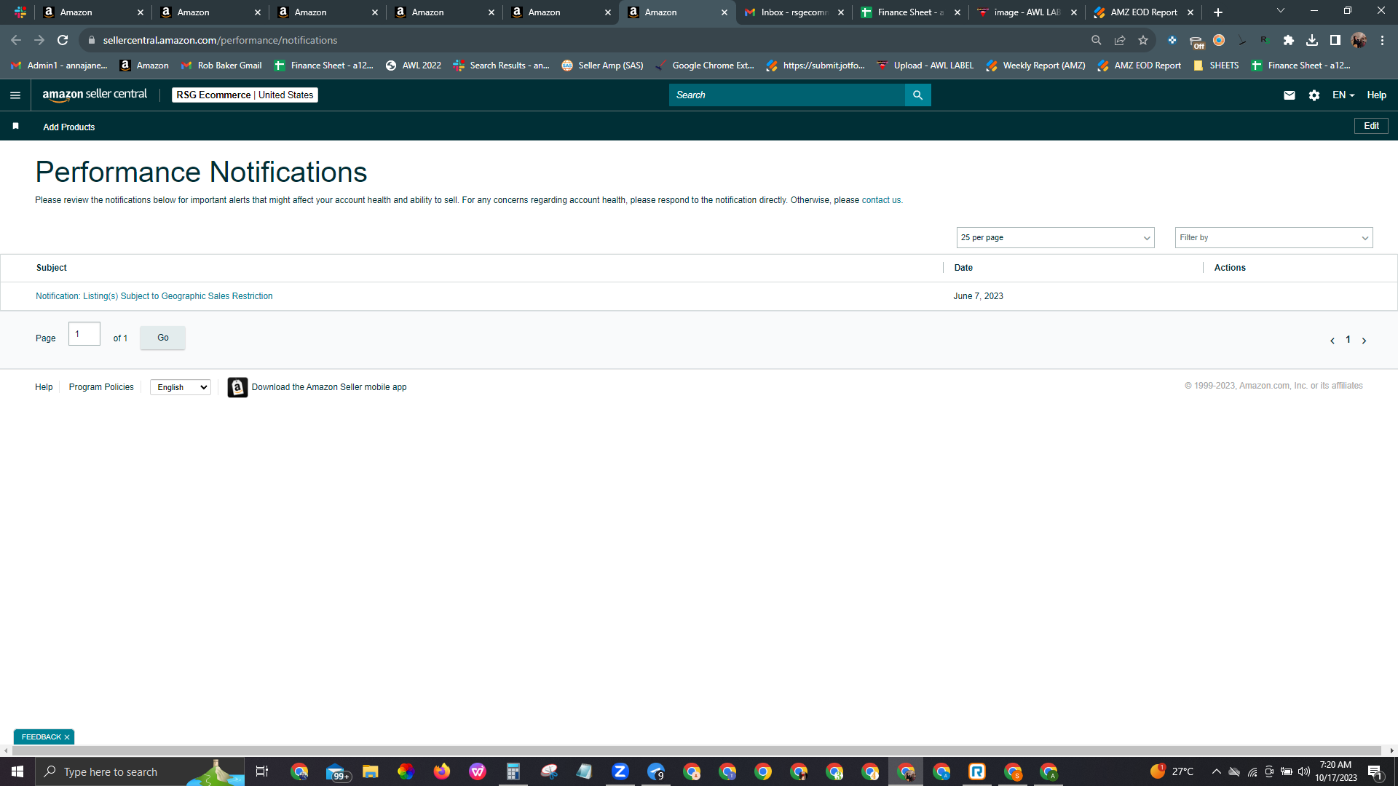
Task: Bookmark this page with star icon
Action: click(1143, 40)
